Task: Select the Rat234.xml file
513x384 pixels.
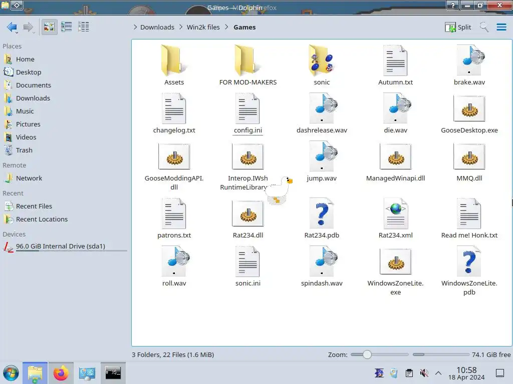Action: pos(396,218)
